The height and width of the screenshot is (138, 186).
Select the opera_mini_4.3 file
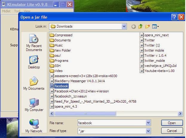tap(63, 106)
